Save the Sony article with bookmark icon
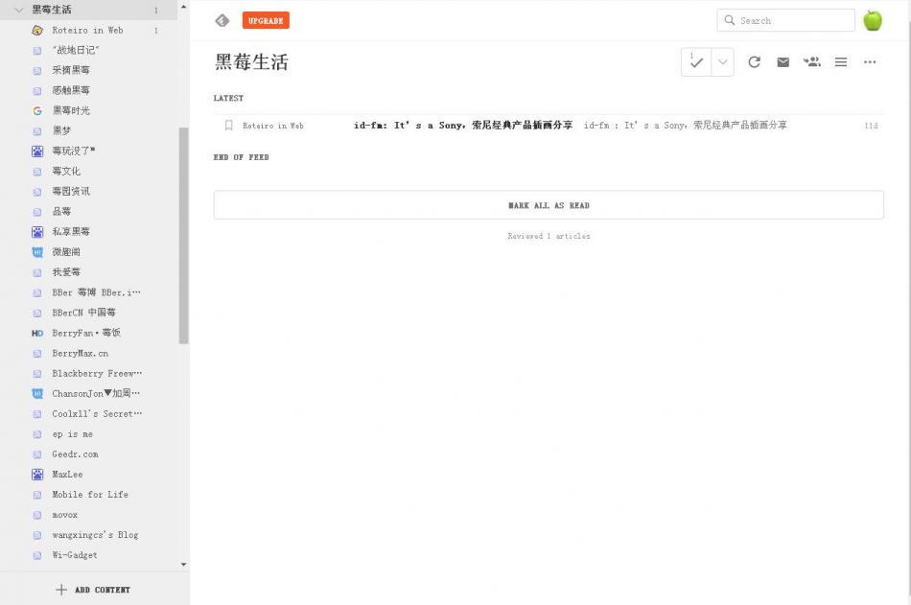Screen dimensions: 911x605 pos(228,125)
